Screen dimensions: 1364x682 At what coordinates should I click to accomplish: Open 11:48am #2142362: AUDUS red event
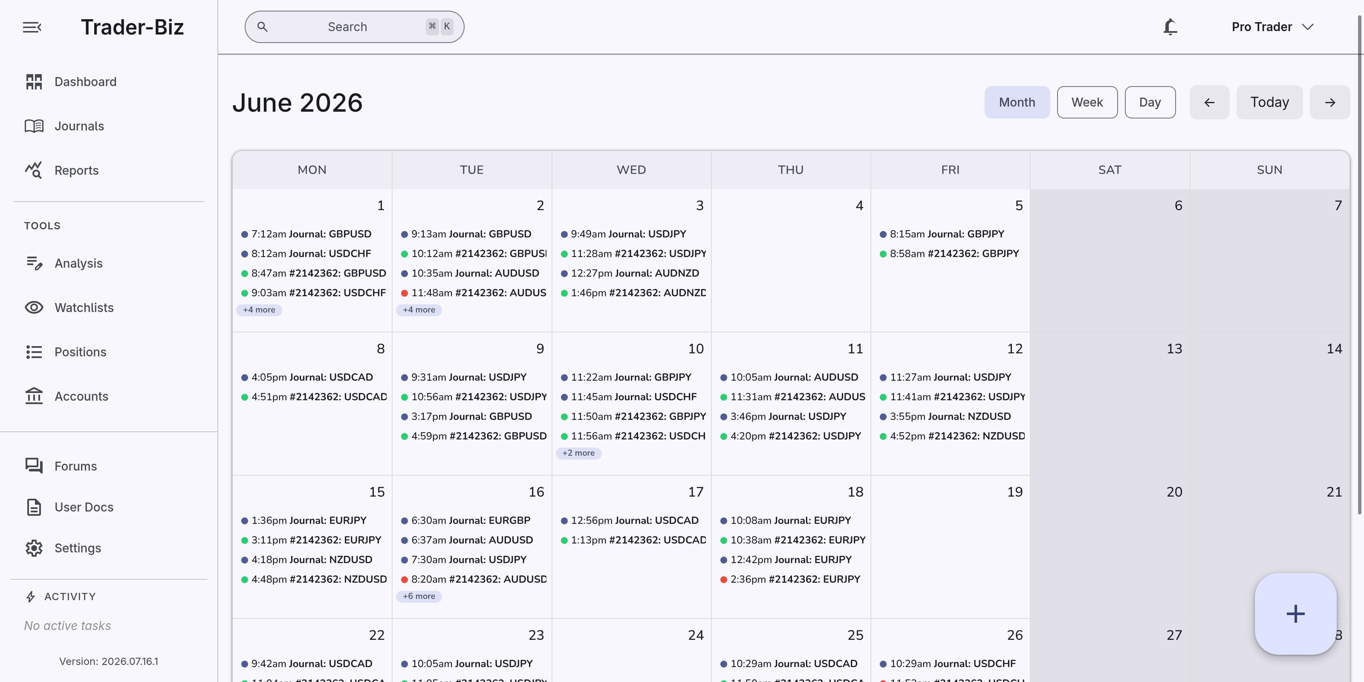(472, 293)
